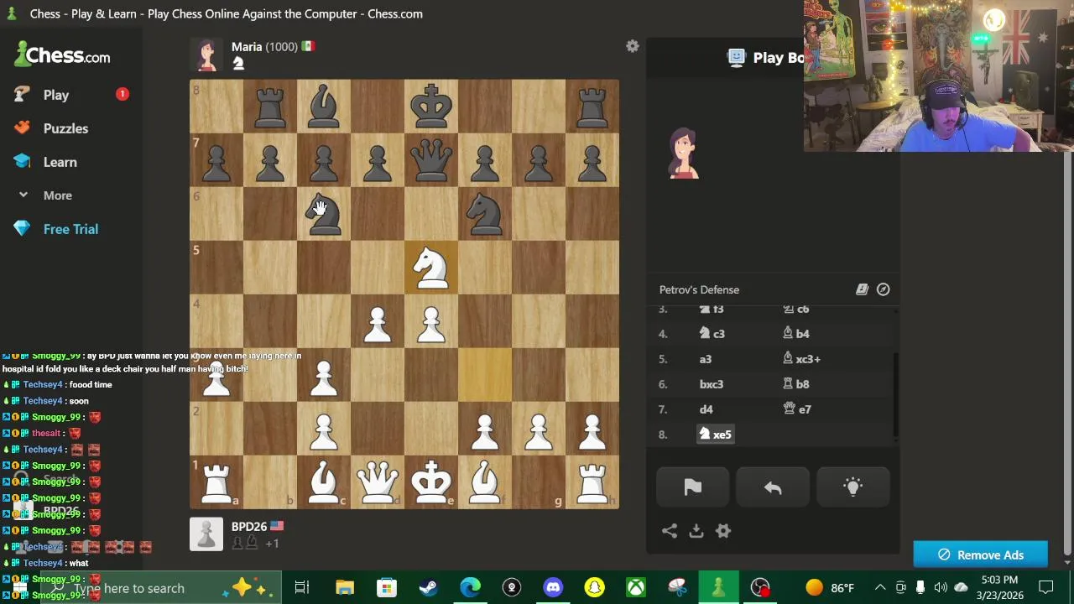Screen dimensions: 1074x604
Task: Click the Chess.com logo
Action: point(62,55)
